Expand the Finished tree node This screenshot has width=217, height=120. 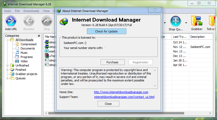(x=7, y=70)
